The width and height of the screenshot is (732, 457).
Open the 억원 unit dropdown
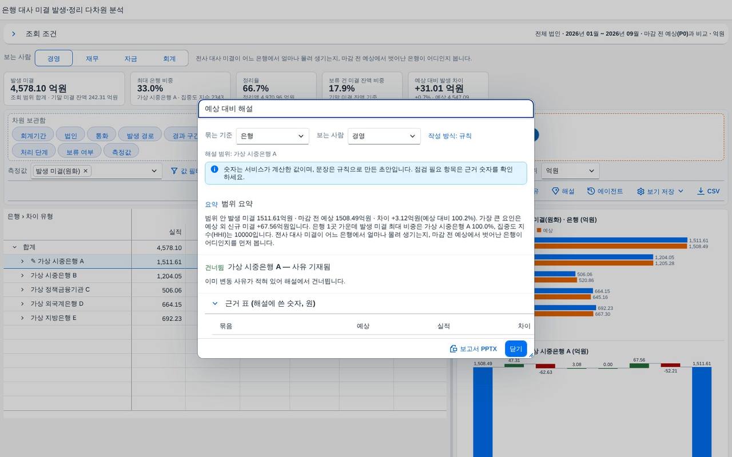[570, 171]
